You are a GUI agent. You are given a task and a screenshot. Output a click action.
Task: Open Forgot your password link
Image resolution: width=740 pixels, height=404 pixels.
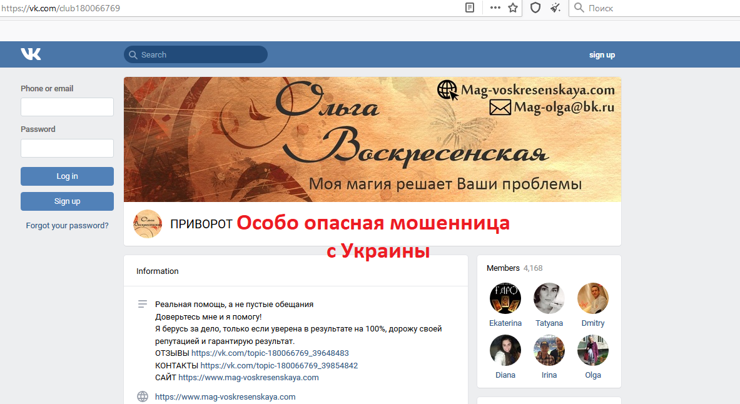point(67,226)
